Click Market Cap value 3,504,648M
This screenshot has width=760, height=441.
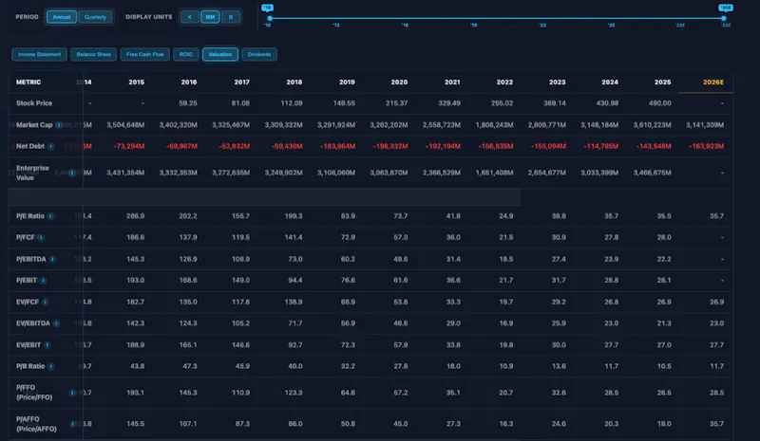click(125, 125)
